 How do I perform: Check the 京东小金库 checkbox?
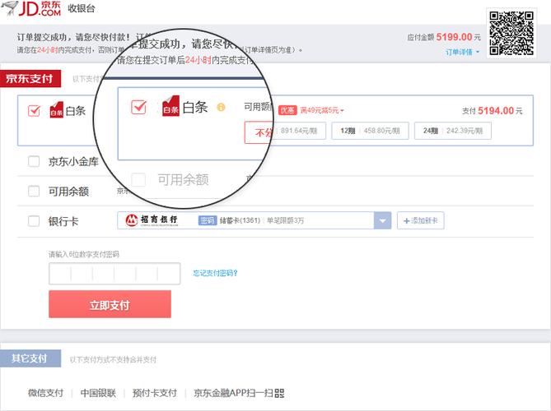[34, 161]
